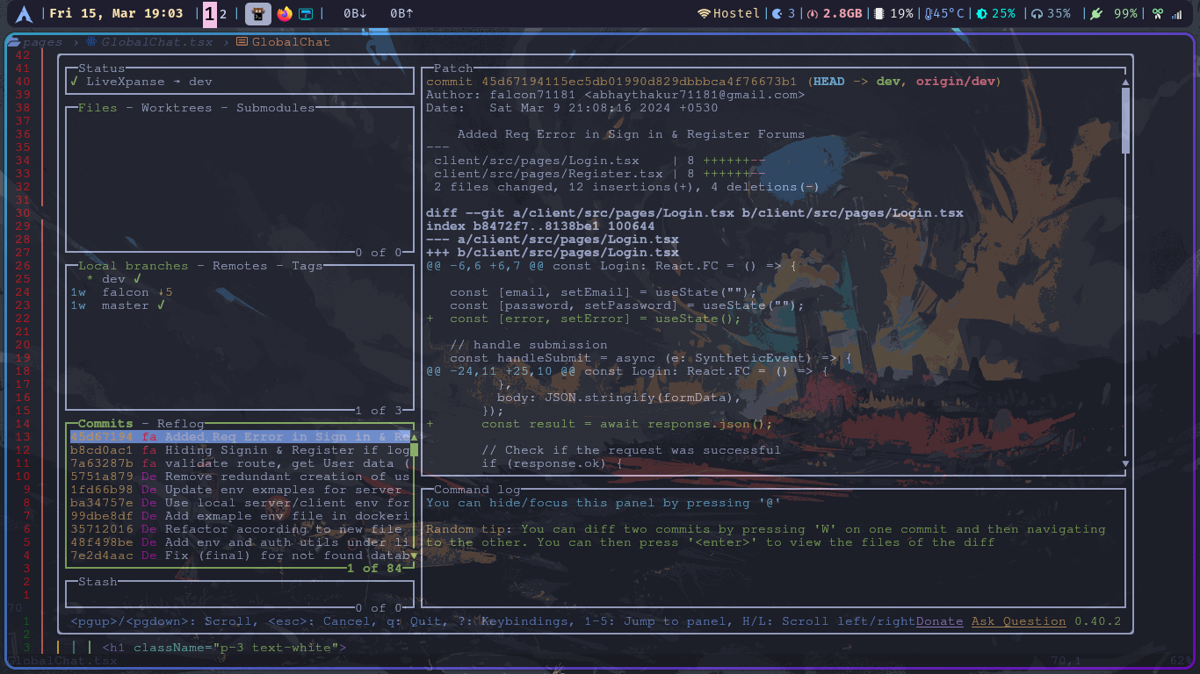Screen dimensions: 1200x674
Task: Select the falcon branch
Action: [238, 292]
